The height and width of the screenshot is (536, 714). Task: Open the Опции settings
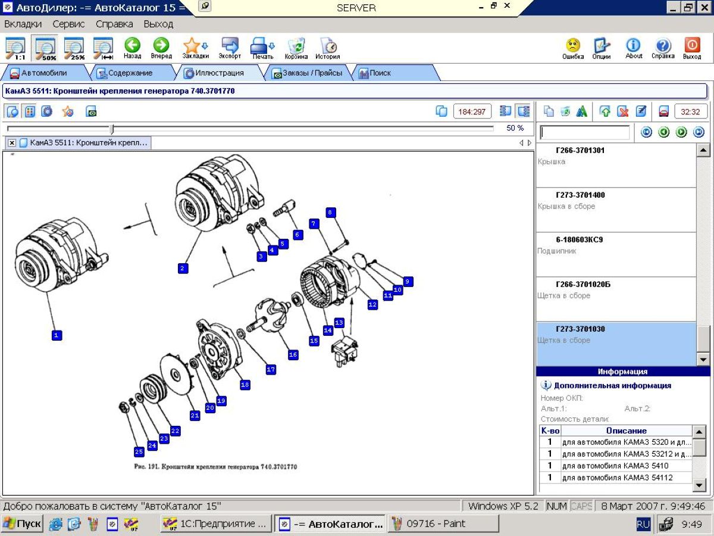(602, 48)
